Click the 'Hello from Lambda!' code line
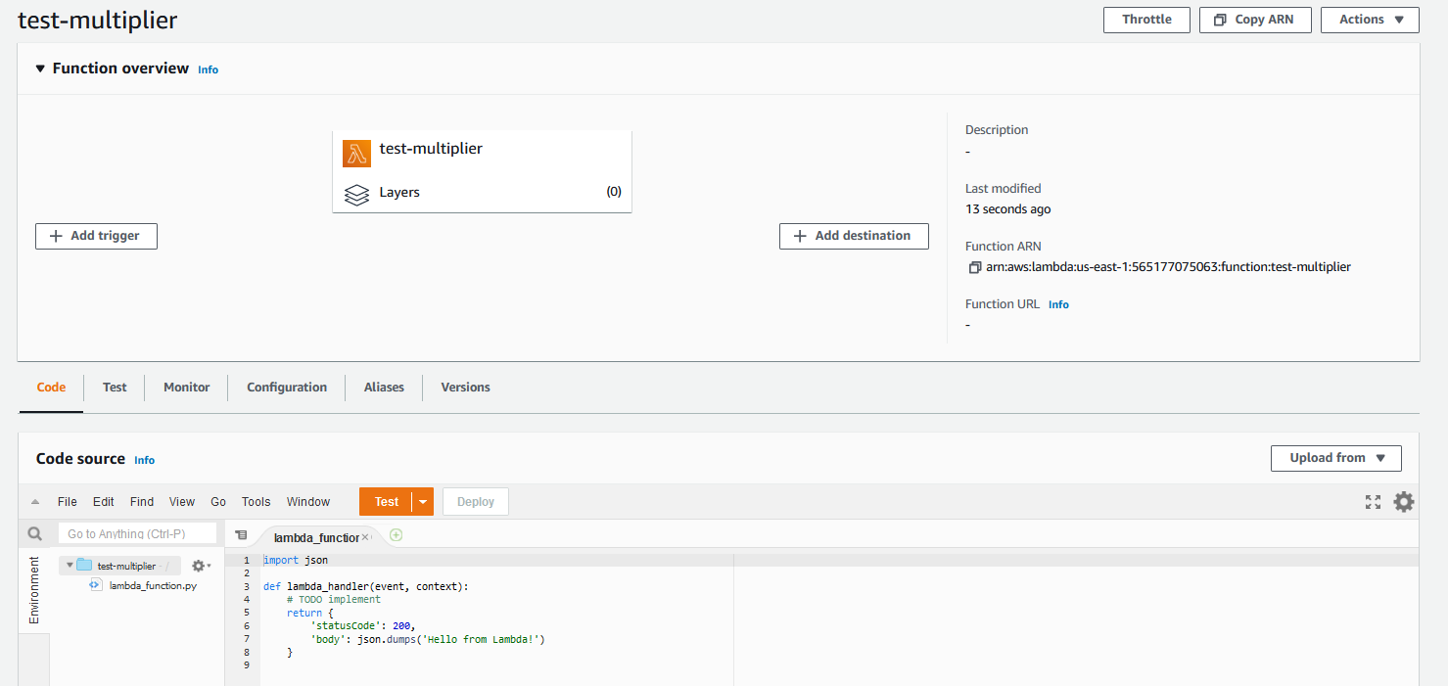Viewport: 1448px width, 686px height. 427,639
